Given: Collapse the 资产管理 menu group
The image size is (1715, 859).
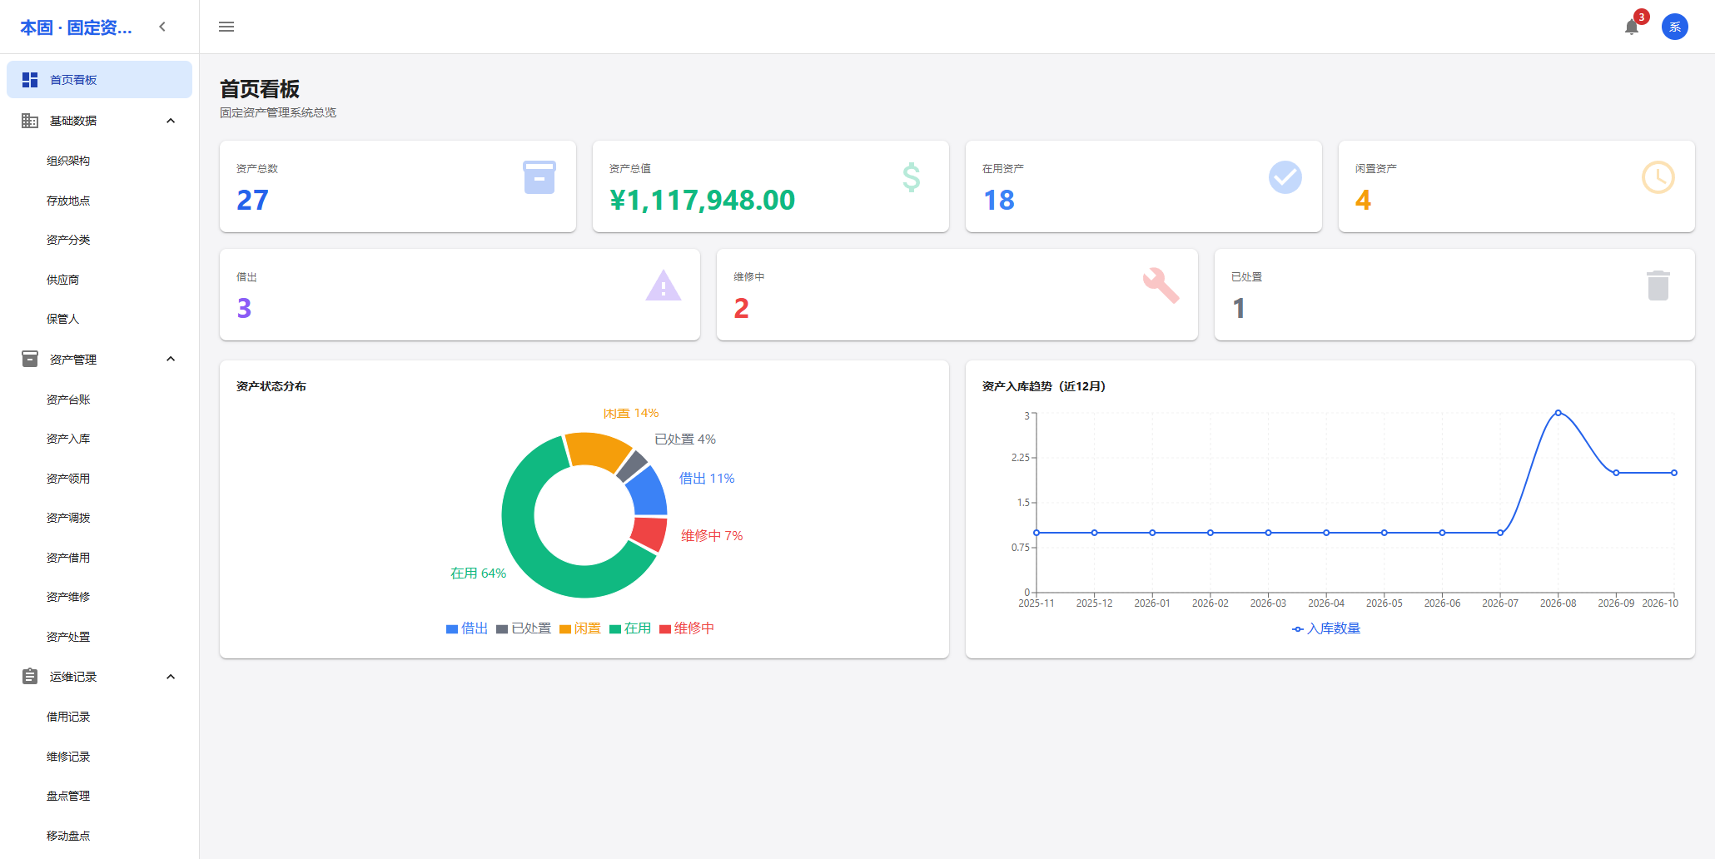Looking at the screenshot, I should point(171,359).
